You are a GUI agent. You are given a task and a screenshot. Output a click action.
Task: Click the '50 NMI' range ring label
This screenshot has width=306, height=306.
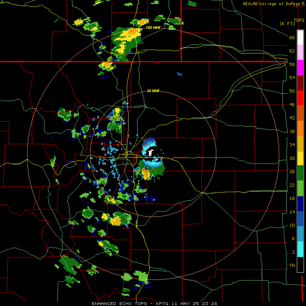[153, 91]
